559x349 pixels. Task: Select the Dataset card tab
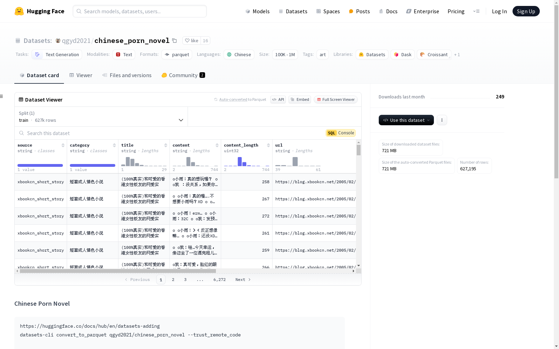point(39,75)
